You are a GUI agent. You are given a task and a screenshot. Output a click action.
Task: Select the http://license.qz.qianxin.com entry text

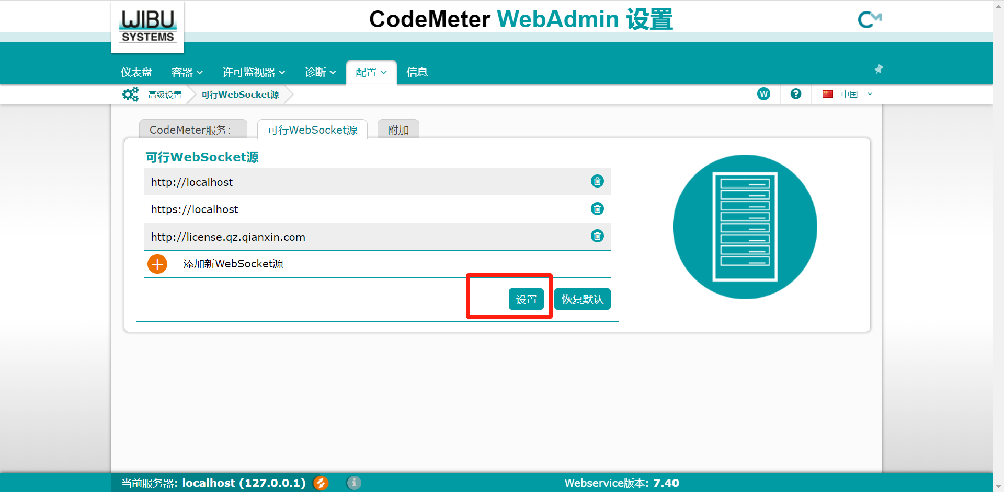click(228, 237)
